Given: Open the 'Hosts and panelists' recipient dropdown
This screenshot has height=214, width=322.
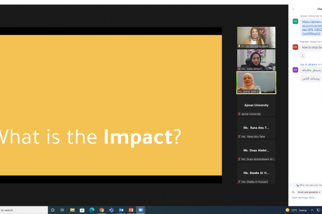Looking at the screenshot, I should pos(309,192).
